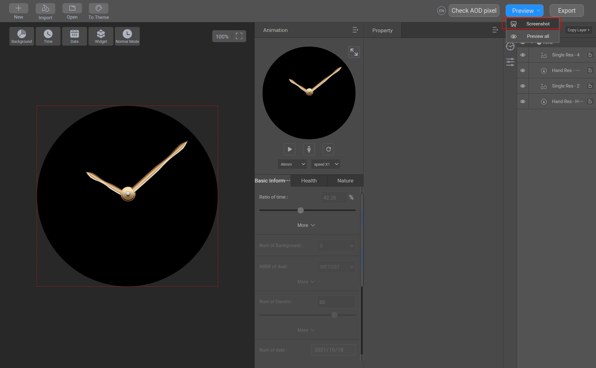Open the Widget tool
596x368 pixels.
click(101, 36)
